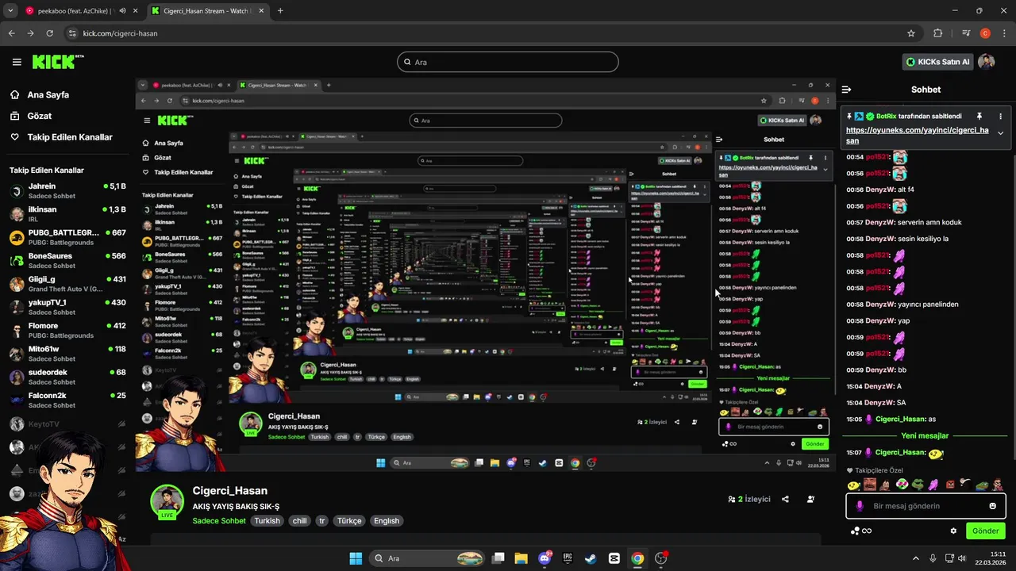Collapse chat with the Sohbet panel icon
Screen dimensions: 1016x571
[x=847, y=90]
